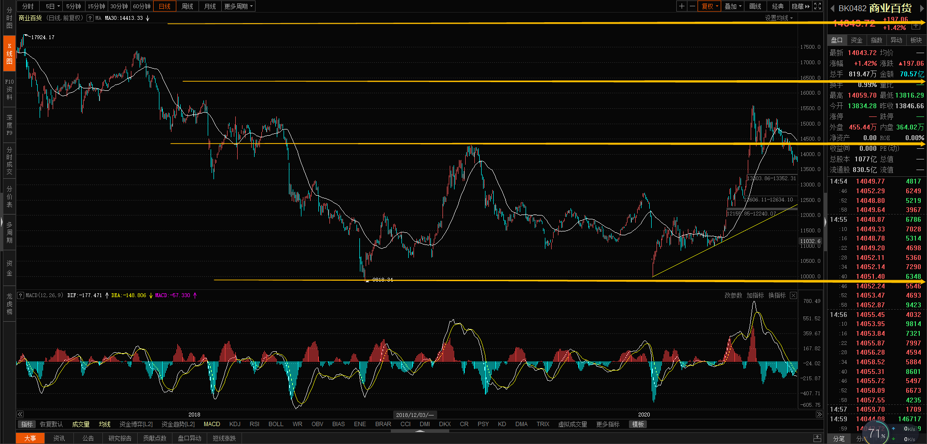927x444 pixels.
Task: Switch to 异动 tab in quote panel
Action: click(x=896, y=40)
